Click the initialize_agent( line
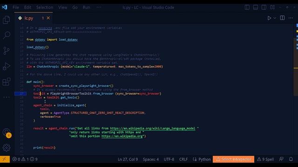298x167 pixels. coord(60,105)
